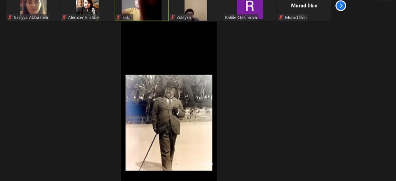Click the Alemzer Elizade name label

click(83, 17)
